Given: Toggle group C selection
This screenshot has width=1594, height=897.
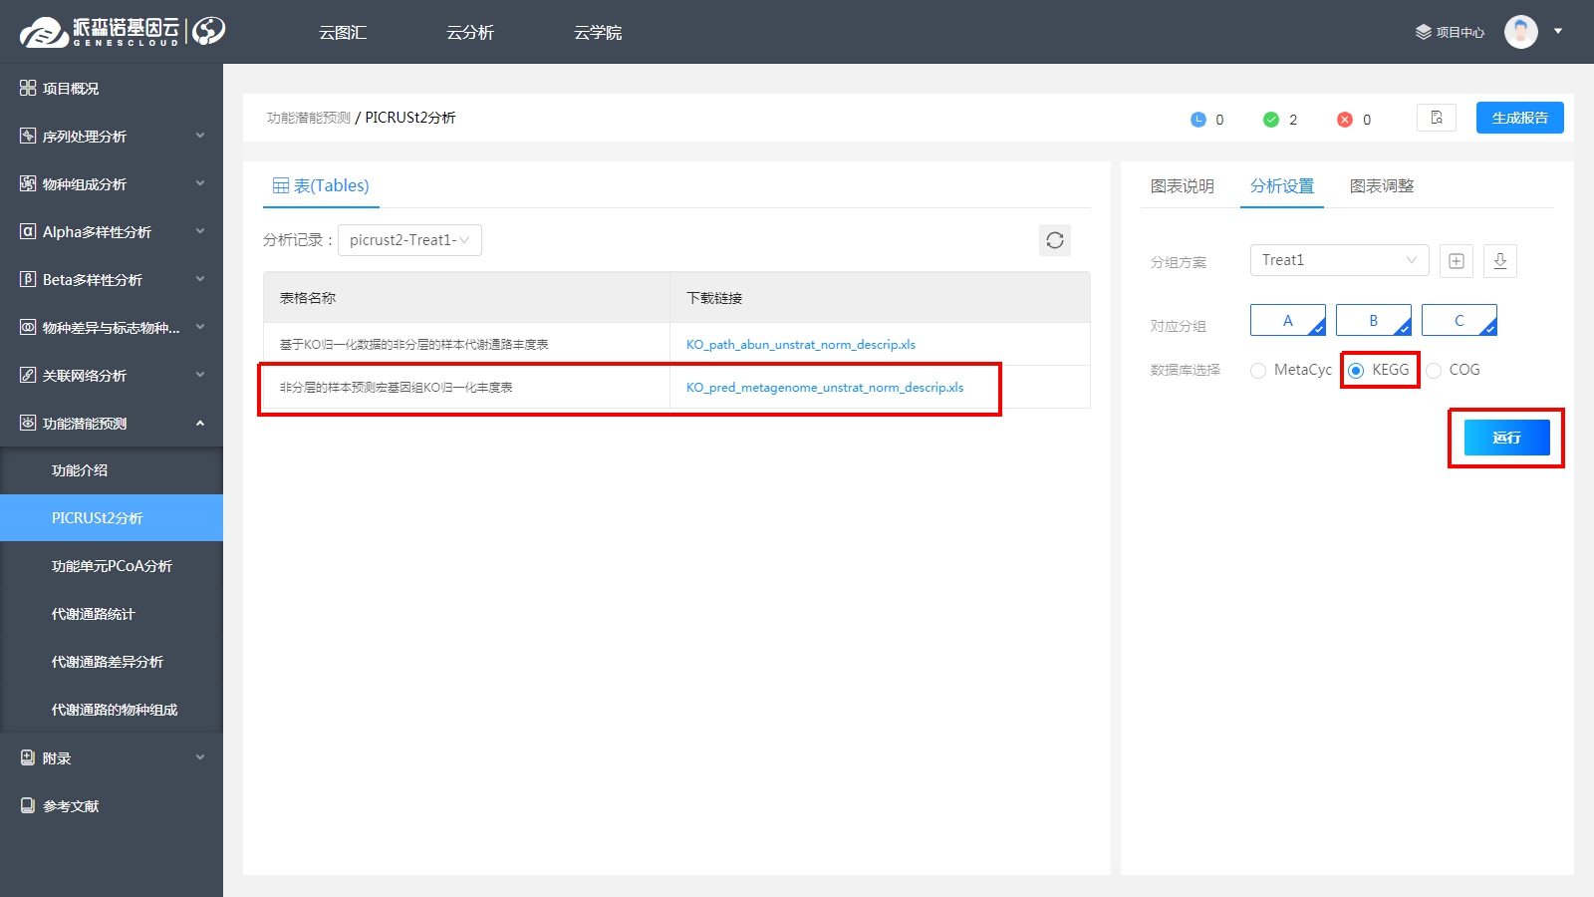Looking at the screenshot, I should click(1460, 320).
